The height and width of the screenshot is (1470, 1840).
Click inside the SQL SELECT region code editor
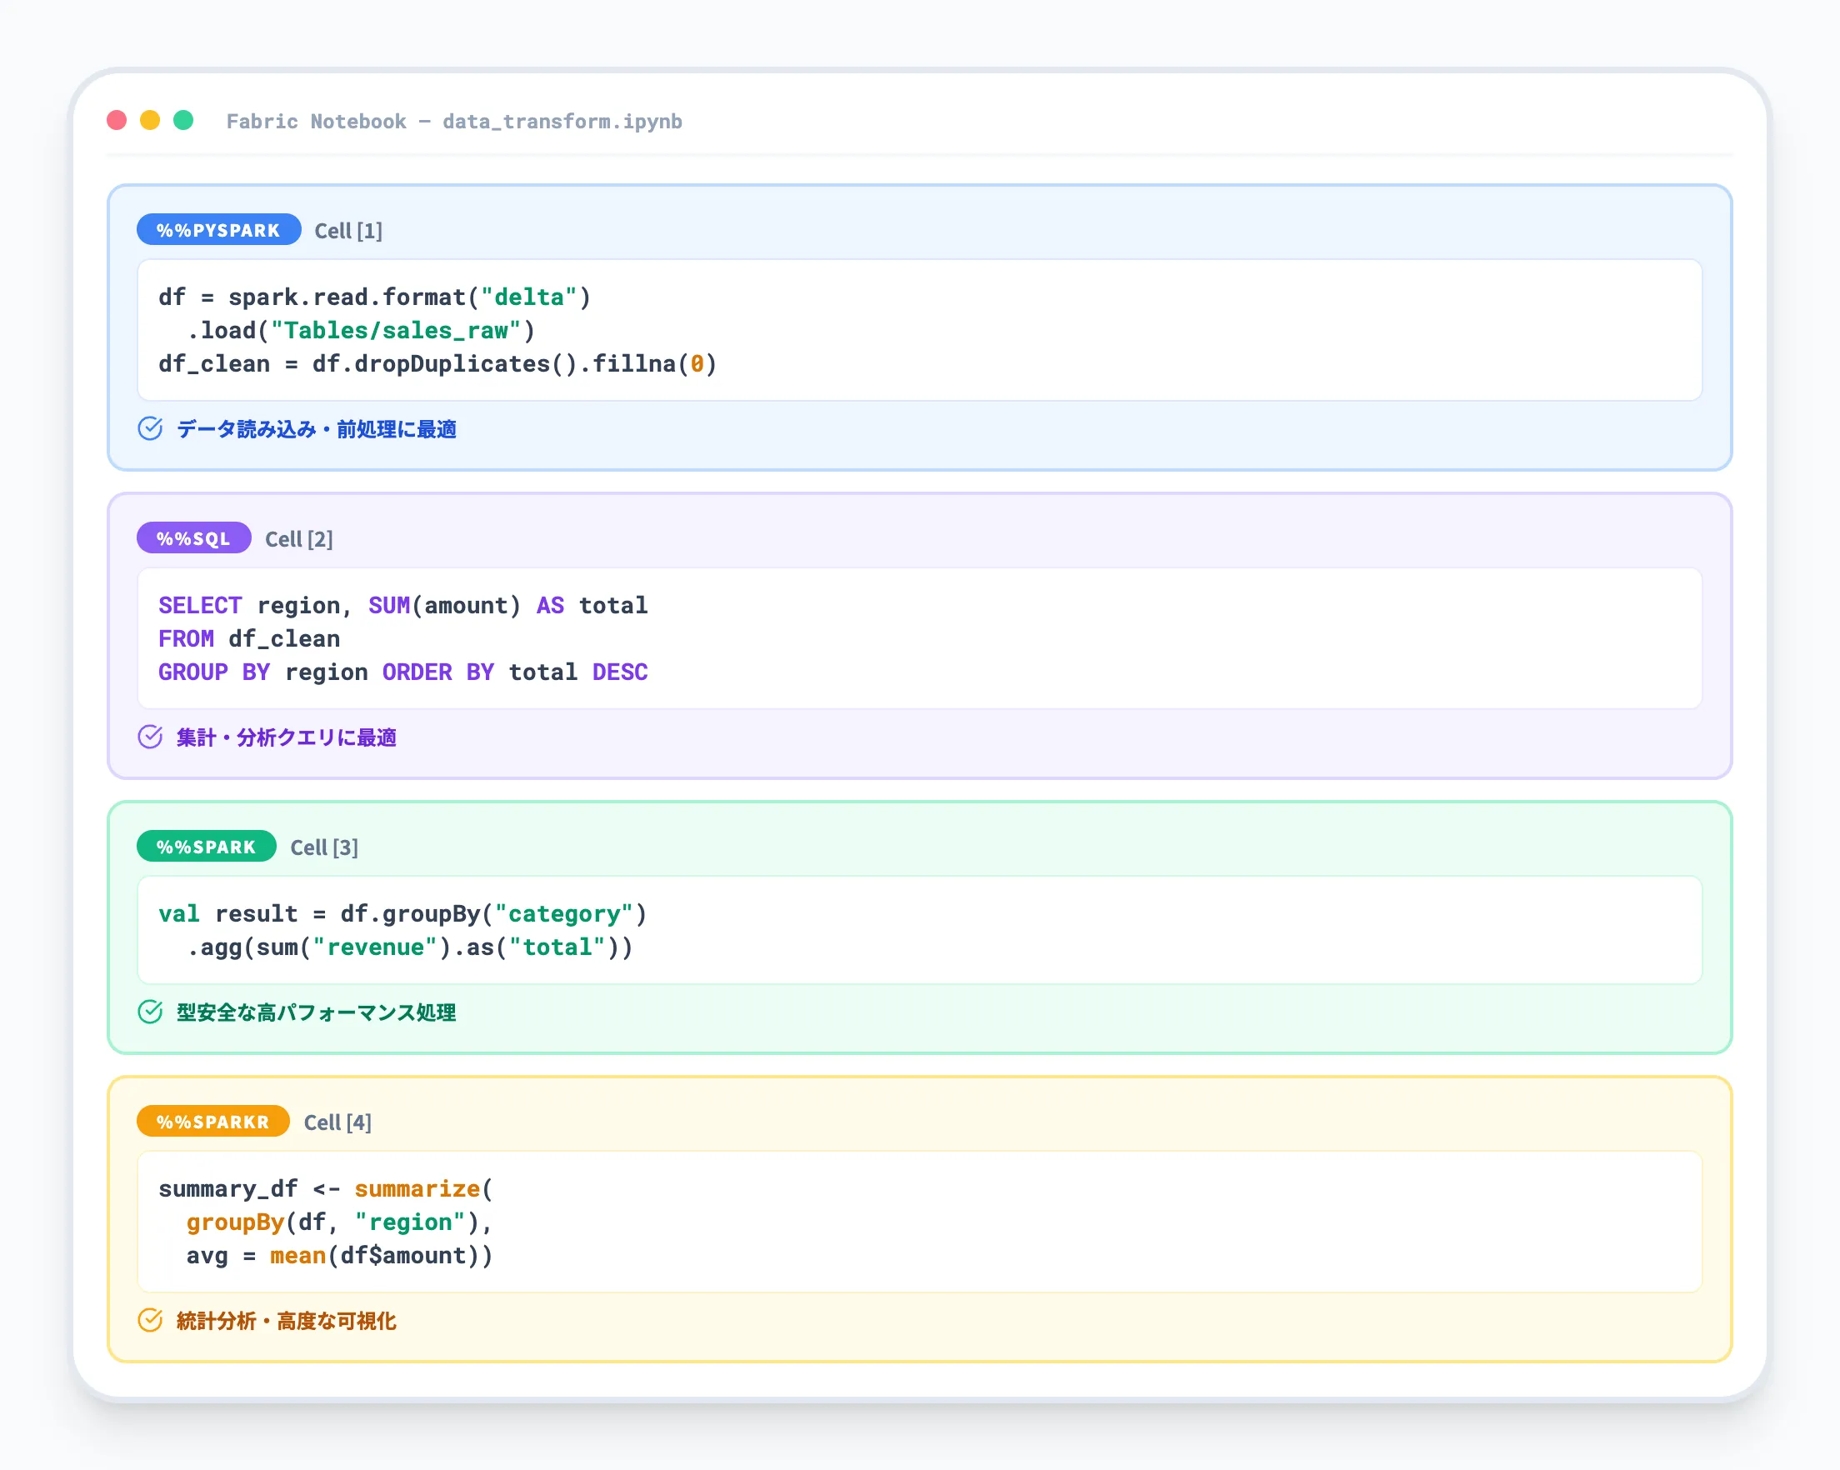point(918,638)
